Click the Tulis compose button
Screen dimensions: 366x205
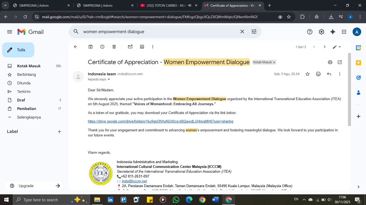click(x=18, y=50)
